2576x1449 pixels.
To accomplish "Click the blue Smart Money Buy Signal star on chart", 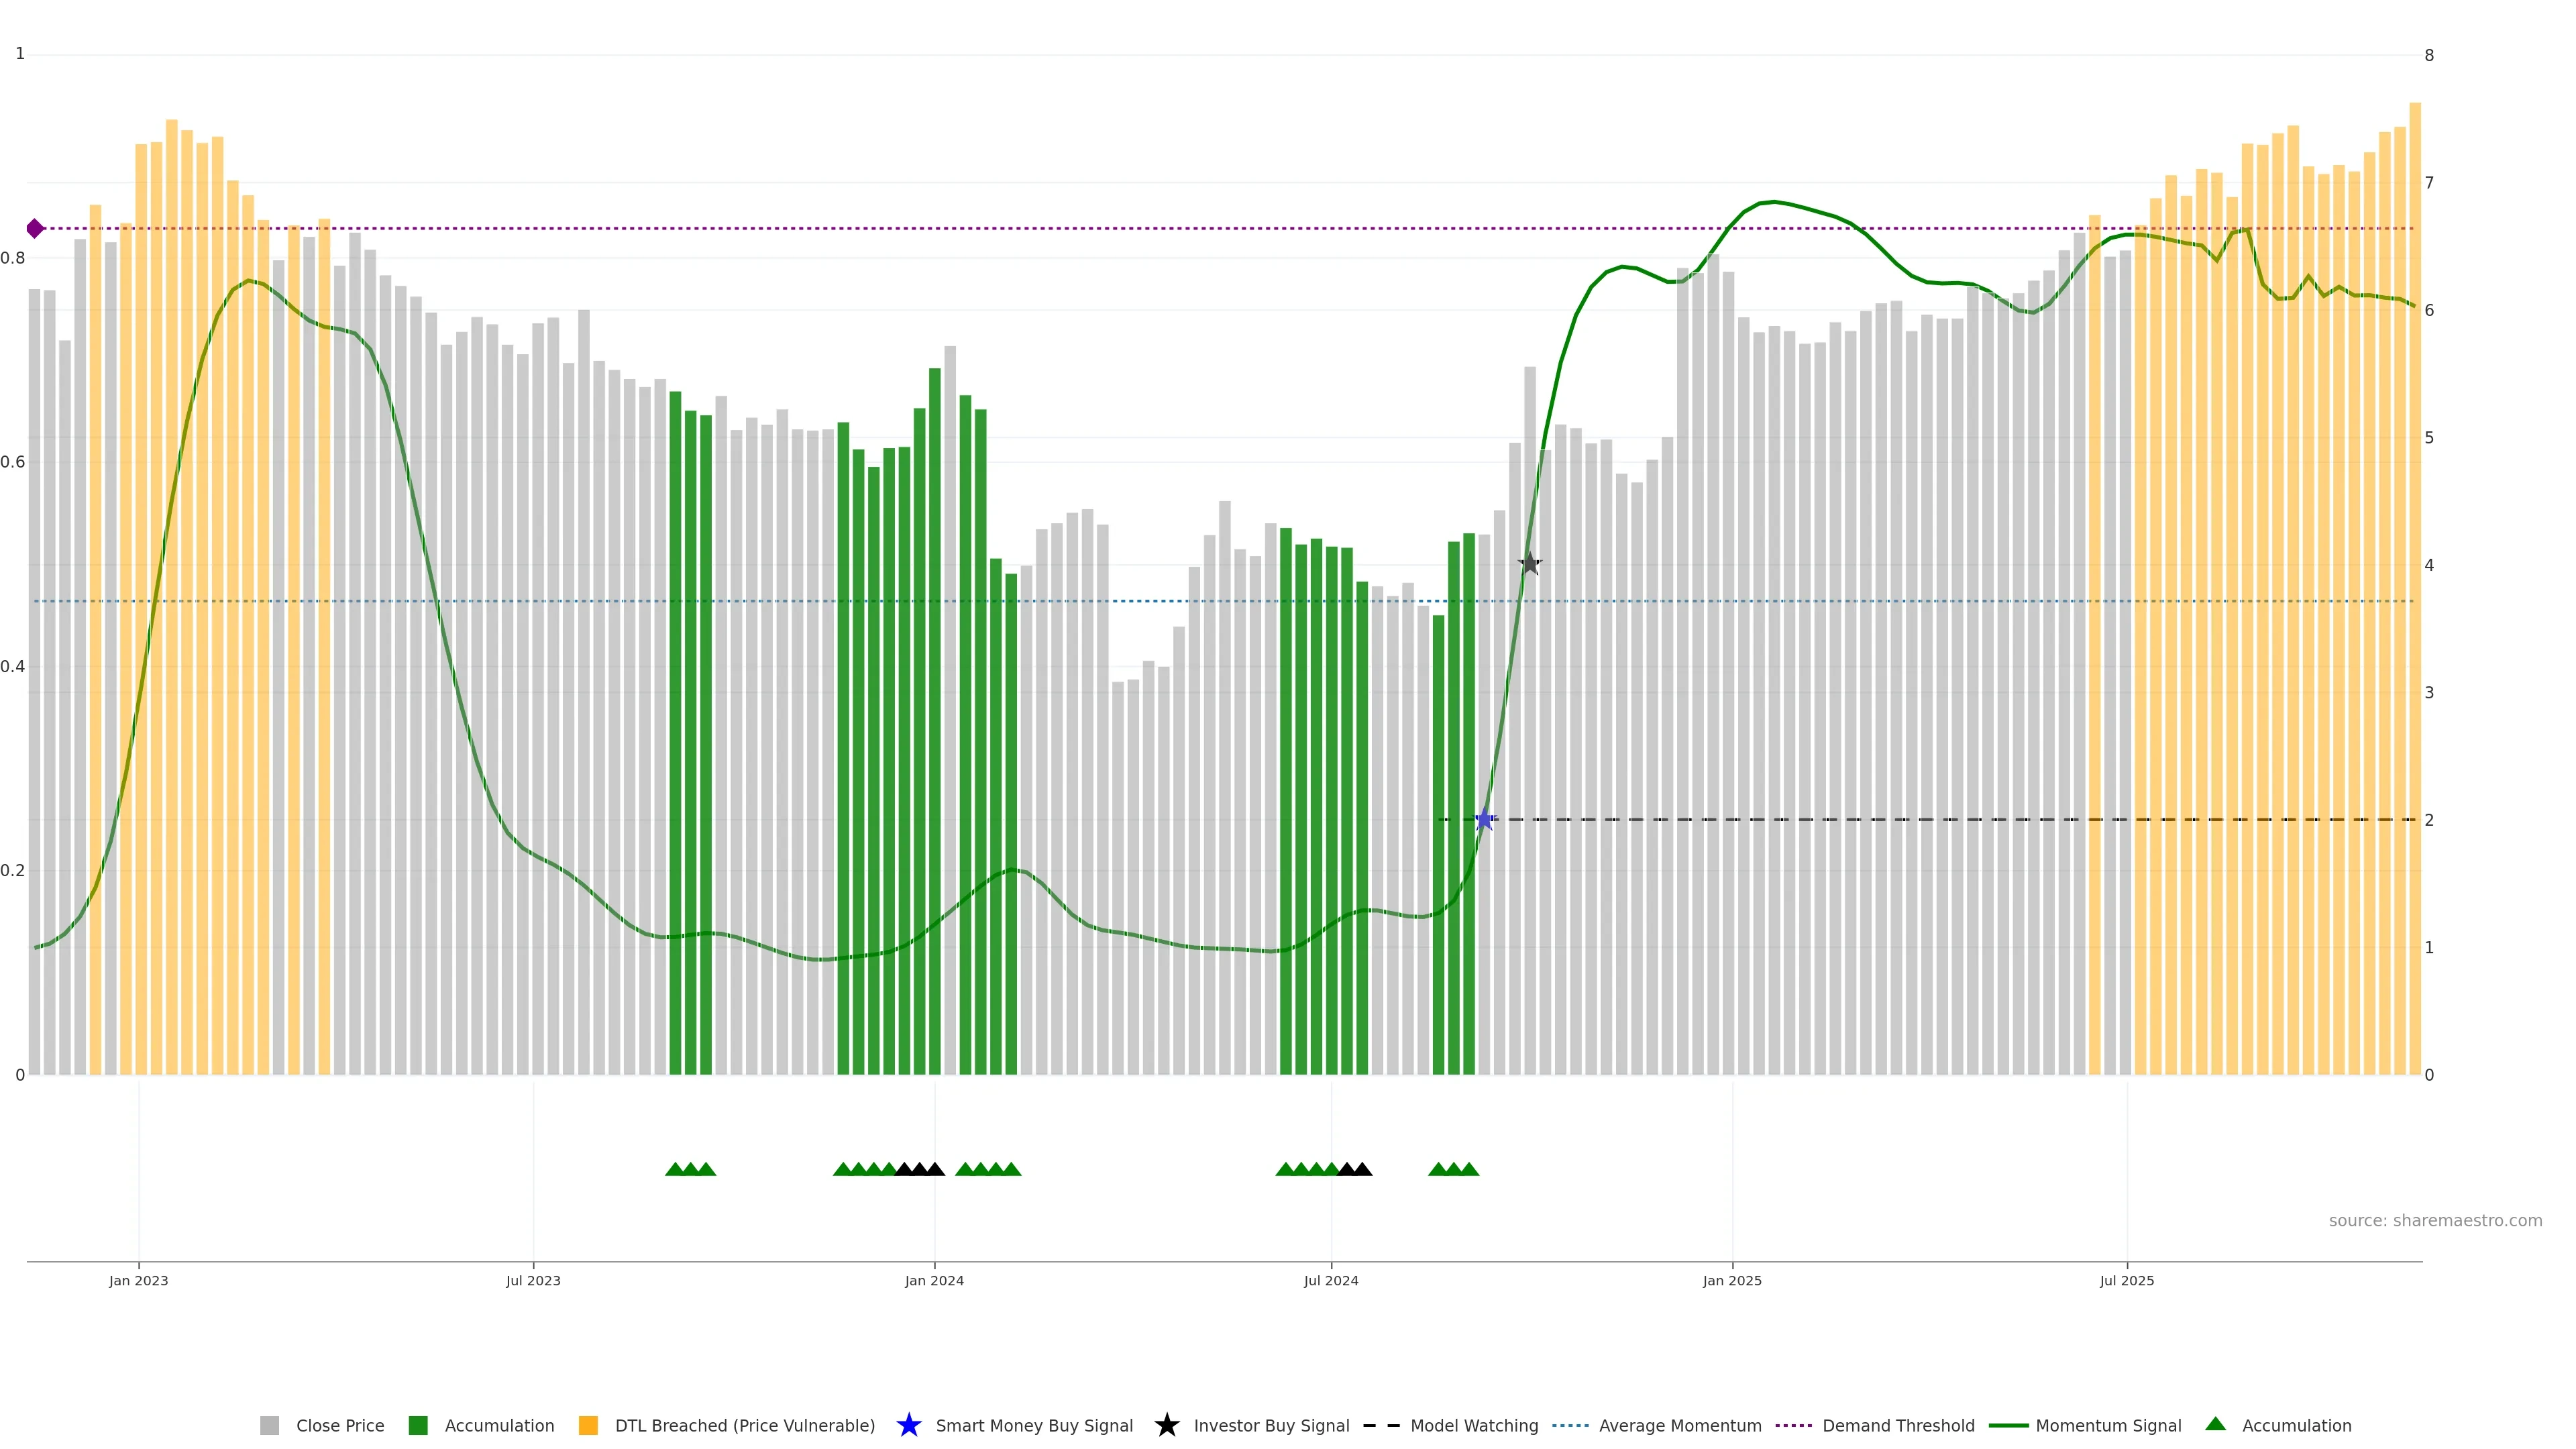I will [1485, 819].
